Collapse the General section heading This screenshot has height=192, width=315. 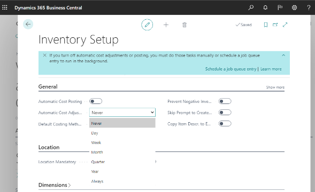48,86
